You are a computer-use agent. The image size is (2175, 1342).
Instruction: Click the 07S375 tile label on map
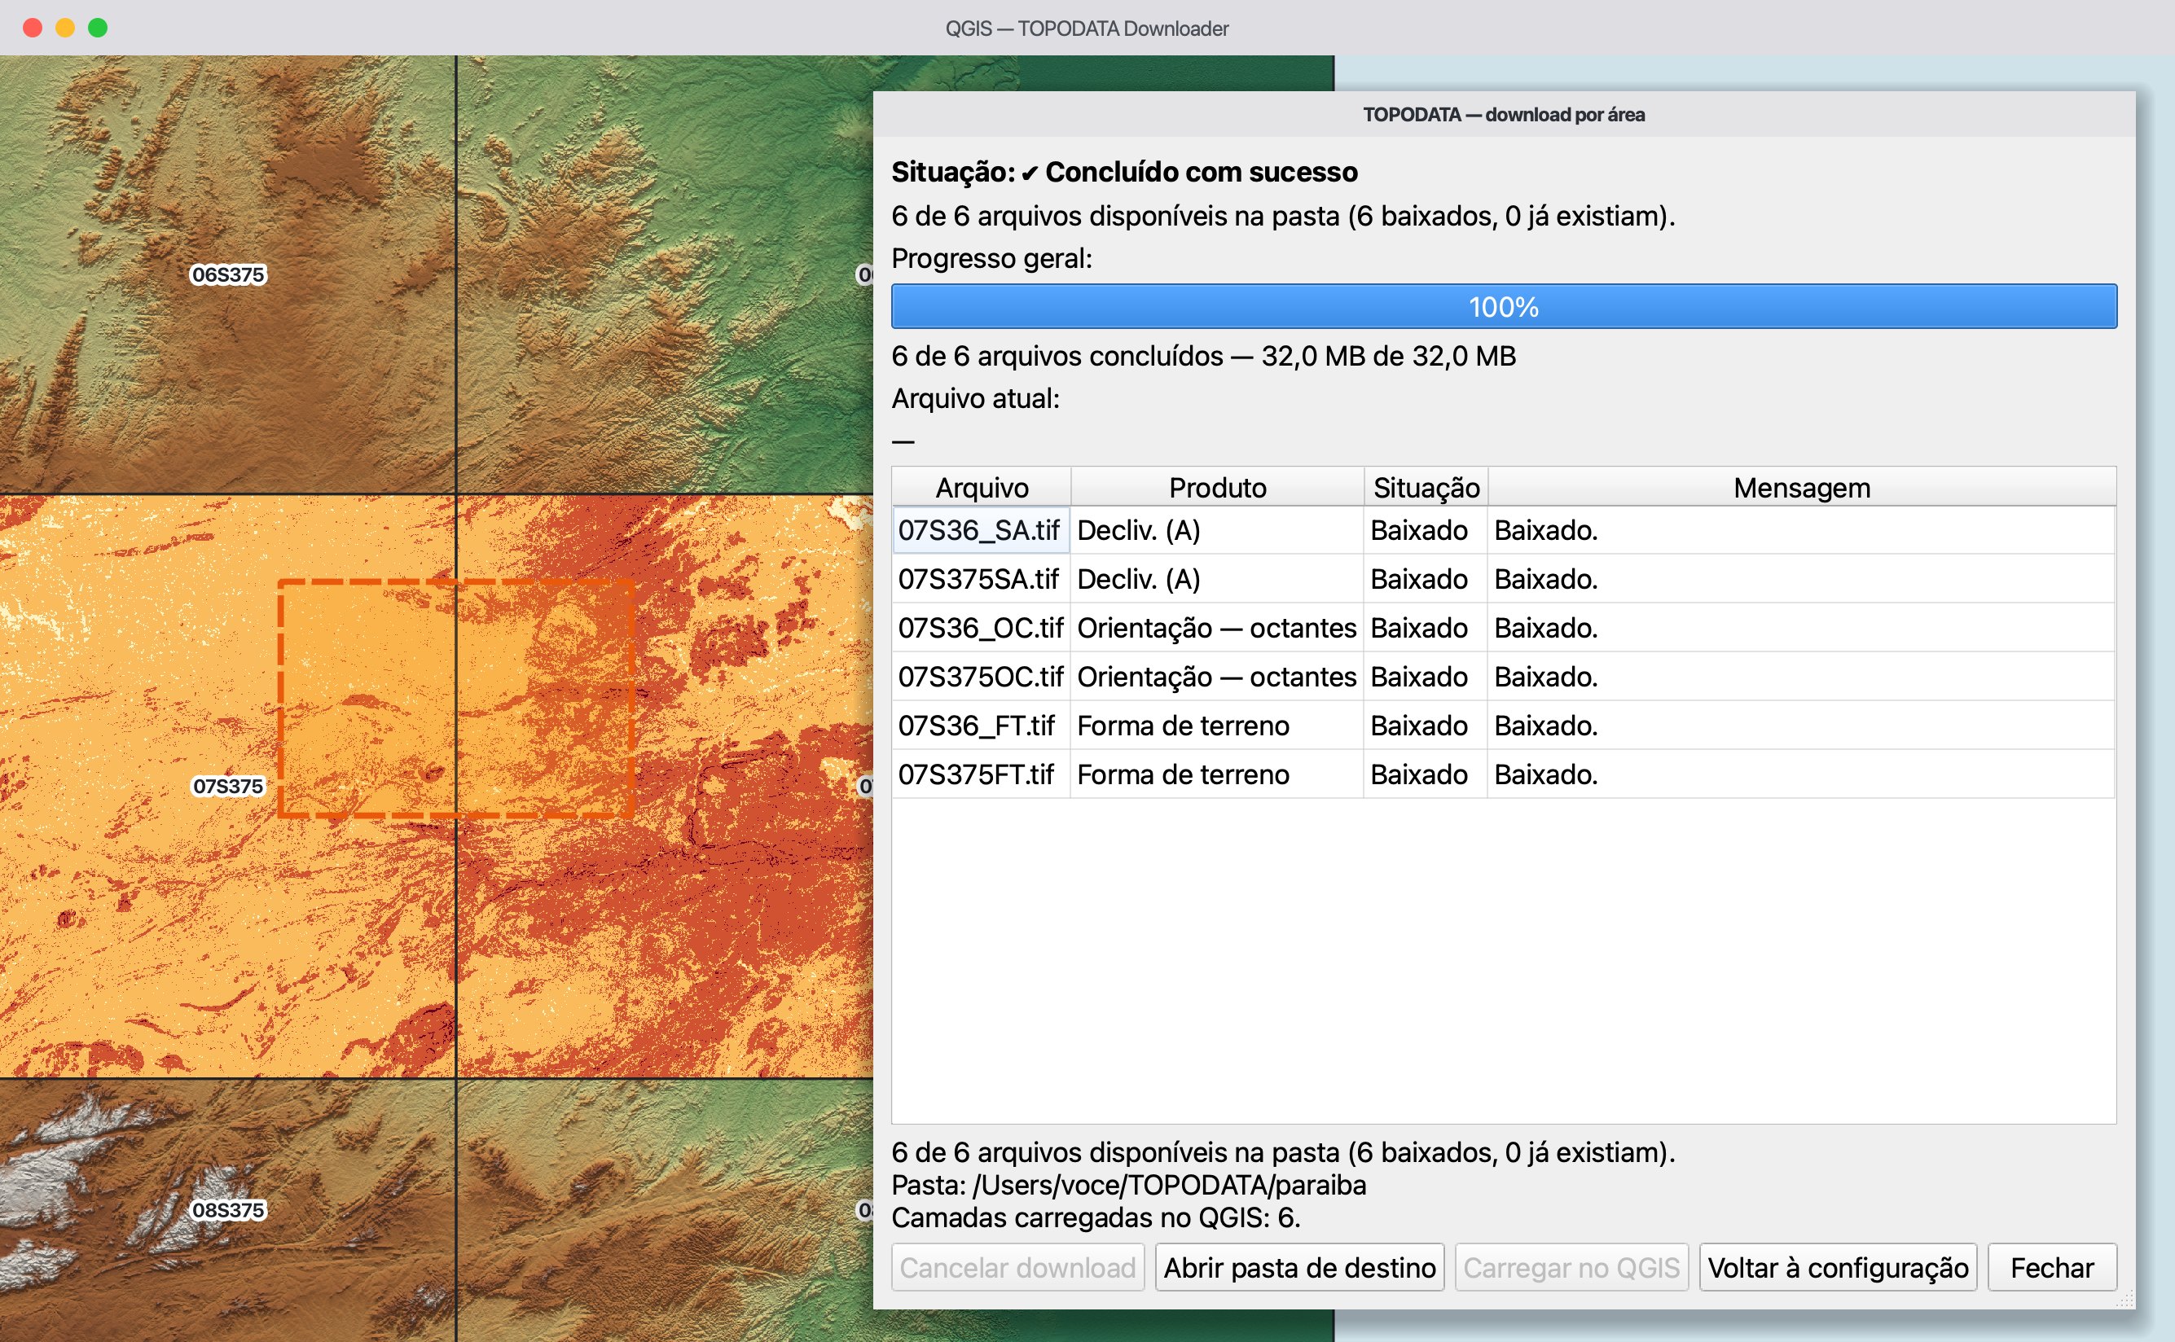coord(228,786)
